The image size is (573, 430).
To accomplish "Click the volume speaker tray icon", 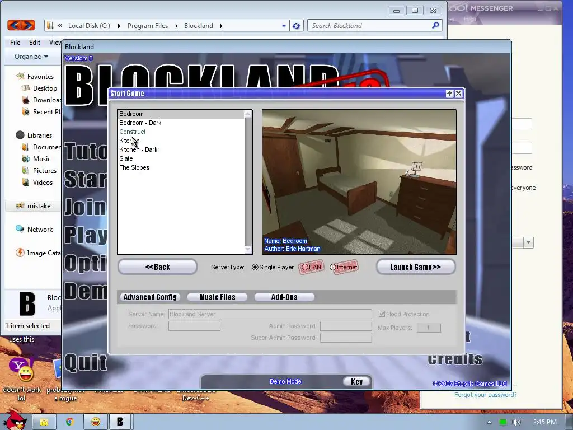I will click(516, 422).
